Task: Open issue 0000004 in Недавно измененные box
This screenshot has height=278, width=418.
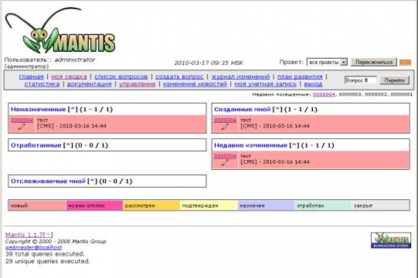Action: (225, 156)
